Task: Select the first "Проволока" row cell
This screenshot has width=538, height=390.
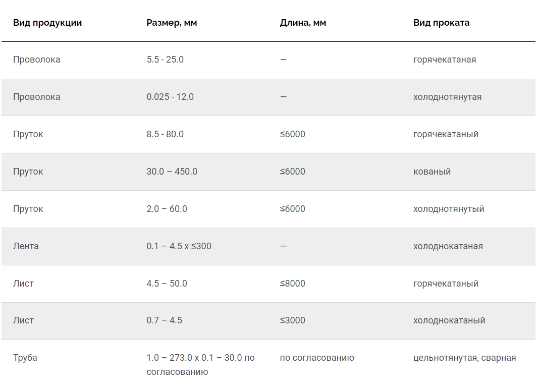Action: coord(36,60)
